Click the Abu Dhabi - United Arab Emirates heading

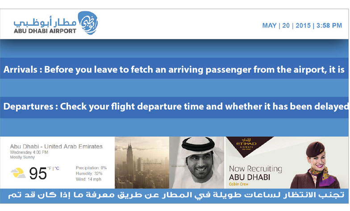tap(56, 146)
